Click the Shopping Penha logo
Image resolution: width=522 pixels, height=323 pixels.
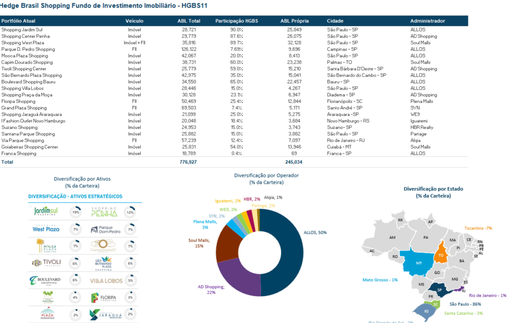tap(104, 212)
